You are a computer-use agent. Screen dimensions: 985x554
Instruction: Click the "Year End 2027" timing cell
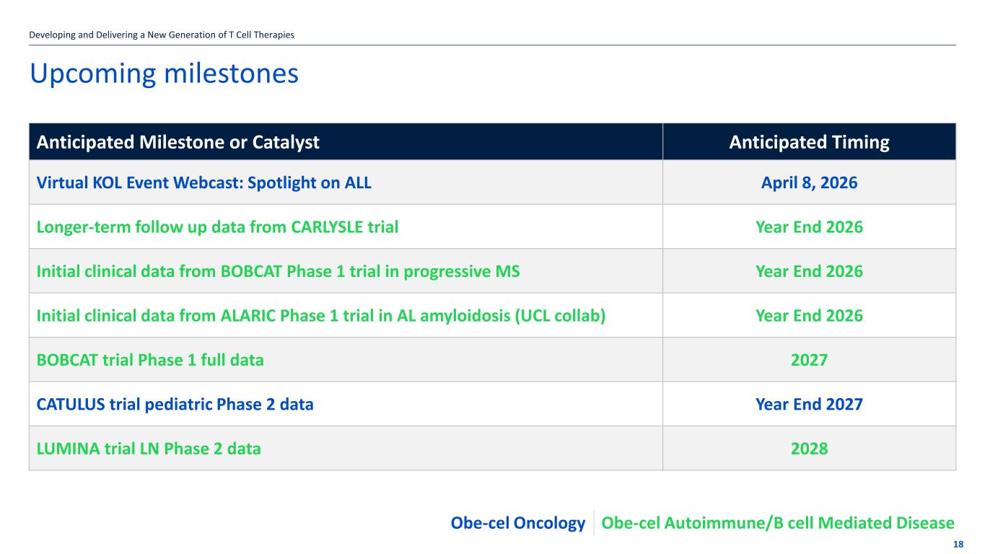point(809,405)
